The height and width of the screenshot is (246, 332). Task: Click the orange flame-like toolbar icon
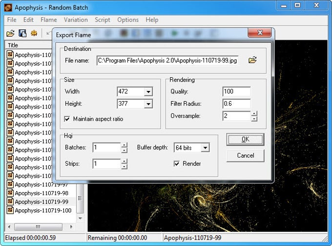point(34,33)
